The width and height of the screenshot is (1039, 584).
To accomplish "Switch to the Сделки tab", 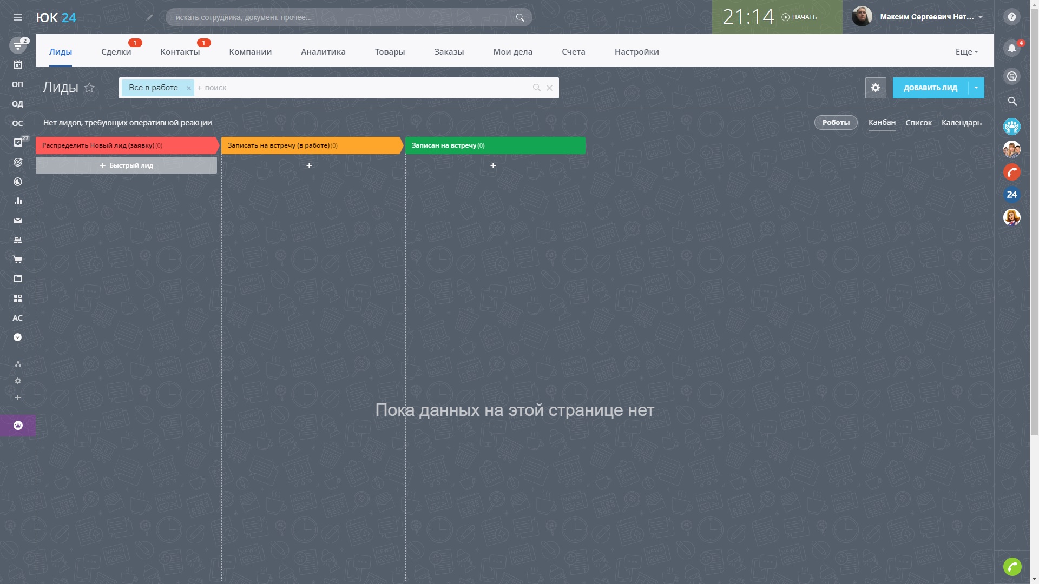I will click(x=116, y=52).
